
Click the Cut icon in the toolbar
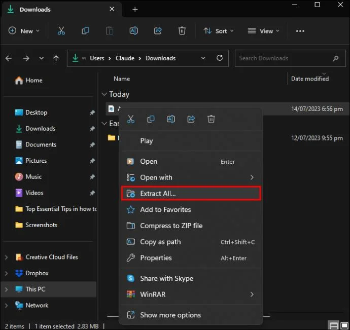pyautogui.click(x=61, y=31)
